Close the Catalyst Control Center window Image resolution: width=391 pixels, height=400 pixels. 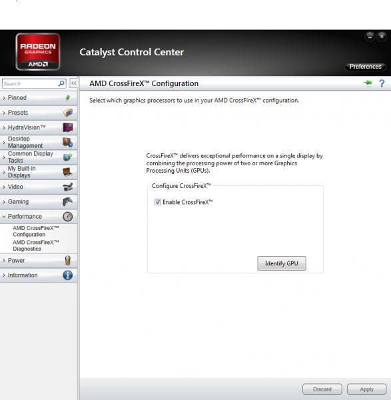click(382, 36)
